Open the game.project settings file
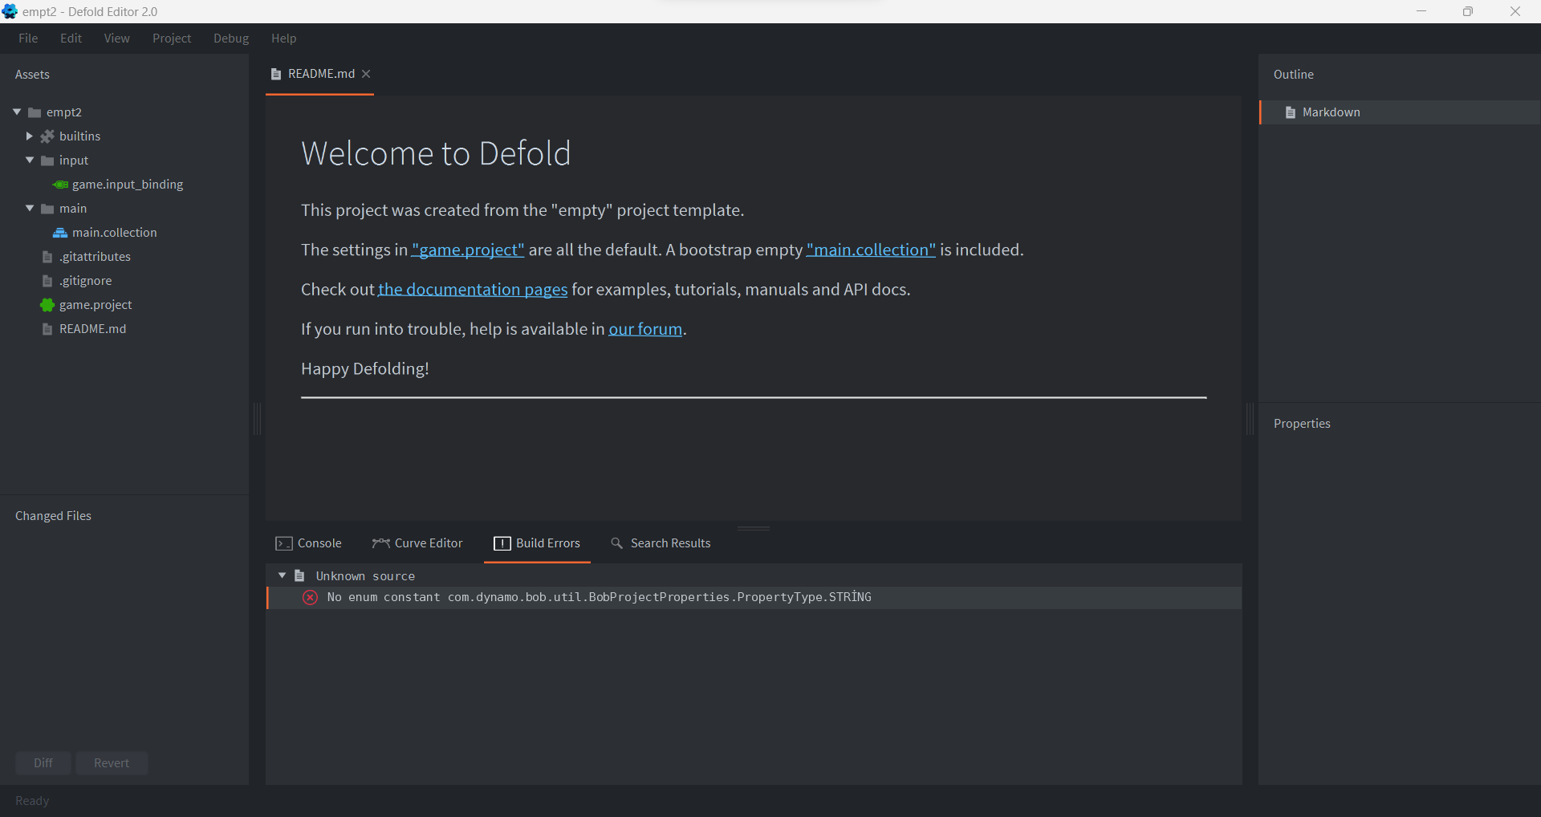Viewport: 1541px width, 817px height. (x=96, y=305)
